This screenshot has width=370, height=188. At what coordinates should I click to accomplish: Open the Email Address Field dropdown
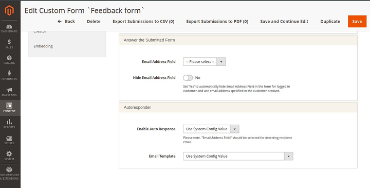point(205,62)
